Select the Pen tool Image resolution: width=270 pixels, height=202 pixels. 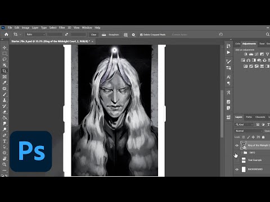coord(4,135)
